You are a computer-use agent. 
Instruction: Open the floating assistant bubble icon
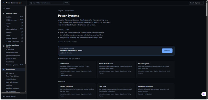(x=204, y=94)
